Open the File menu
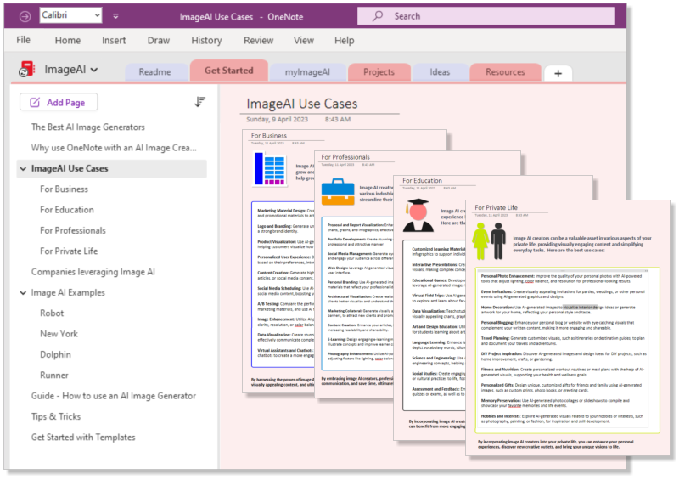 click(x=23, y=40)
